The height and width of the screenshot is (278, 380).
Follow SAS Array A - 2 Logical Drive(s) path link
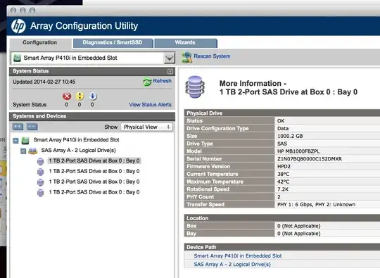tap(232, 265)
